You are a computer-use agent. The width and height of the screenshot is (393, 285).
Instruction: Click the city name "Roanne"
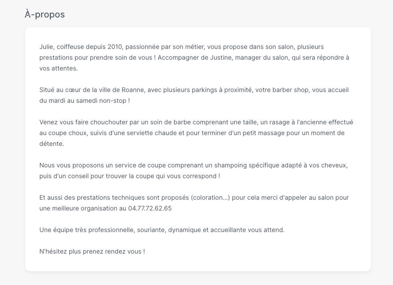pyautogui.click(x=133, y=90)
